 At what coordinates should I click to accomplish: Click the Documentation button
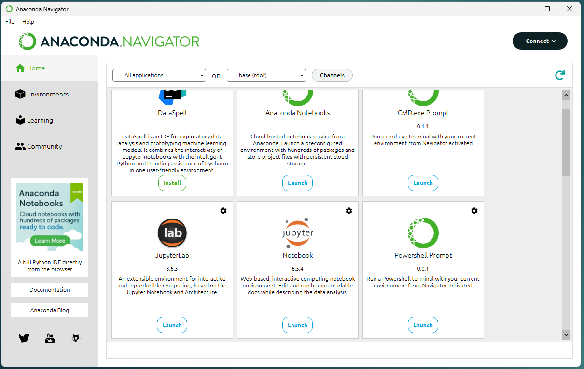(50, 290)
